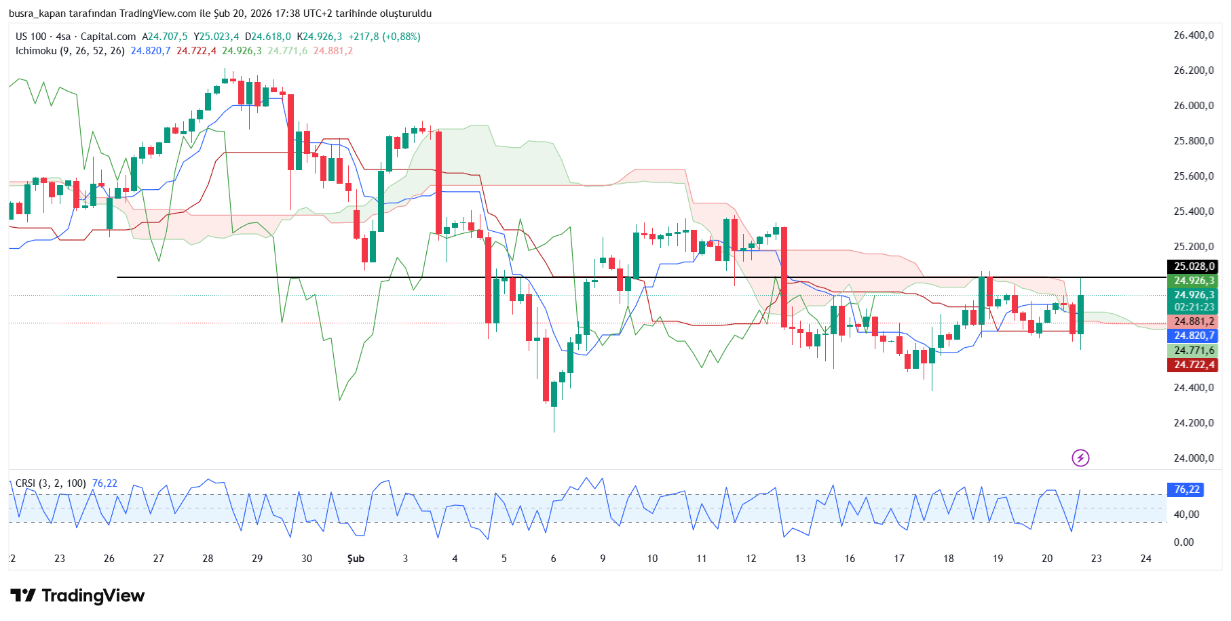The width and height of the screenshot is (1231, 621).
Task: Click the TradingView logo mark in footer
Action: [x=23, y=596]
